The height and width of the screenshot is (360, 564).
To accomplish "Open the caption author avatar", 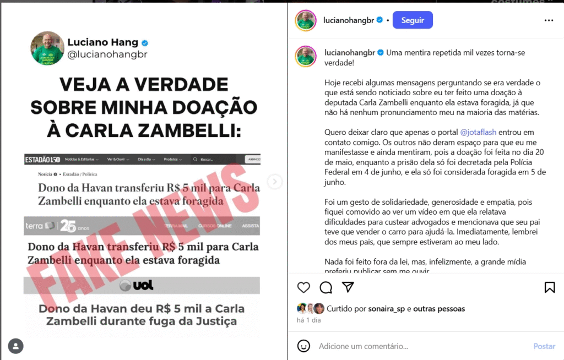I will (x=306, y=57).
